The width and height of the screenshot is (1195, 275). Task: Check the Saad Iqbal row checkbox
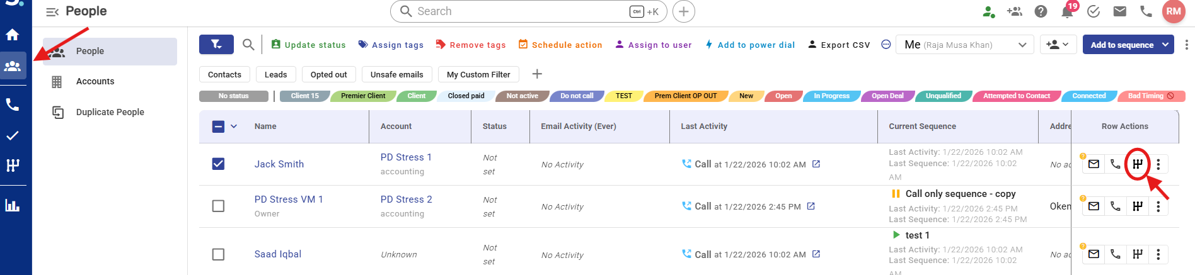(x=218, y=254)
